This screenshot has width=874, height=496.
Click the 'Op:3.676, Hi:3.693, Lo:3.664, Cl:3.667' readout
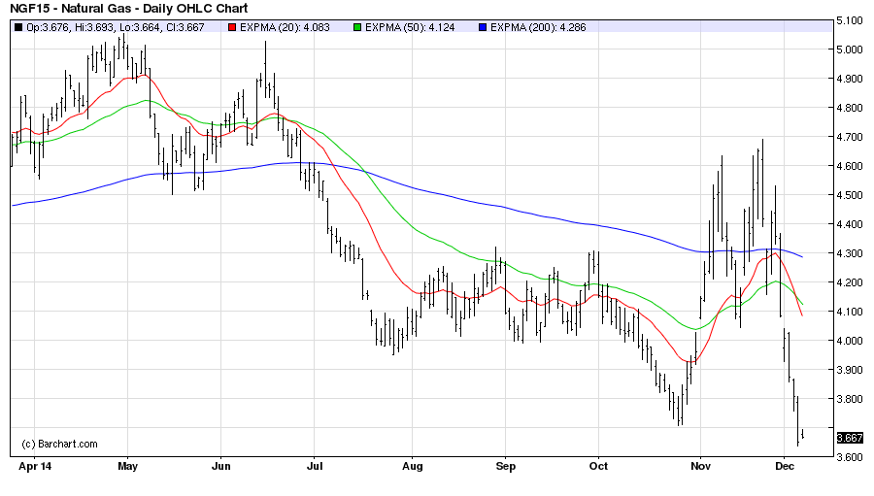click(116, 27)
